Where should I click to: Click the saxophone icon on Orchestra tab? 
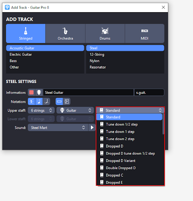click(x=65, y=31)
